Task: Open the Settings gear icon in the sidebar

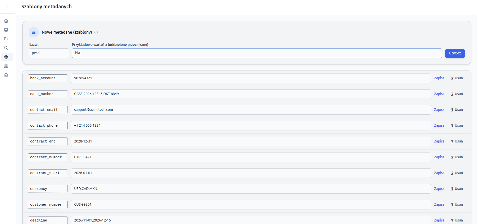Action: coord(6,57)
